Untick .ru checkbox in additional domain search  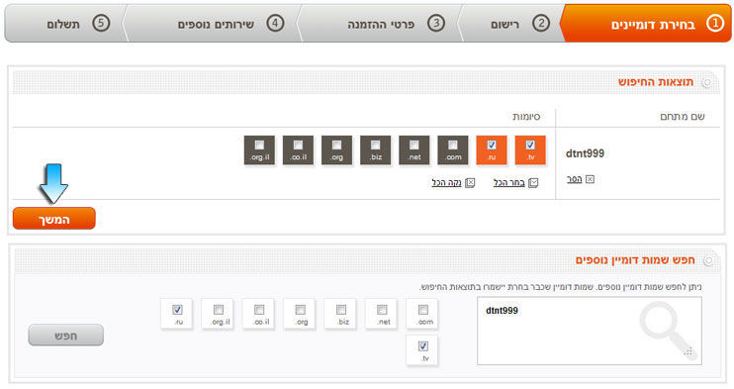pos(177,310)
